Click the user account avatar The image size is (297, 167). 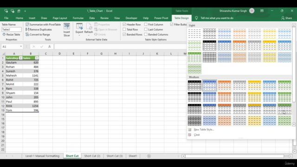coord(252,11)
